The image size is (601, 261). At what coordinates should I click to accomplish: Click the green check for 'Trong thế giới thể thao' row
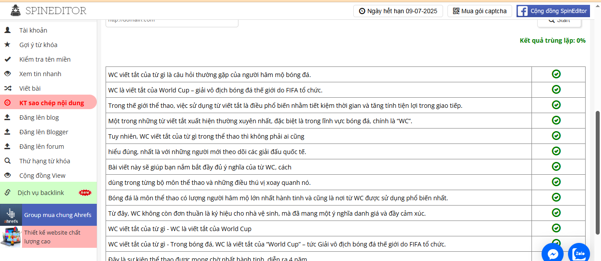556,105
